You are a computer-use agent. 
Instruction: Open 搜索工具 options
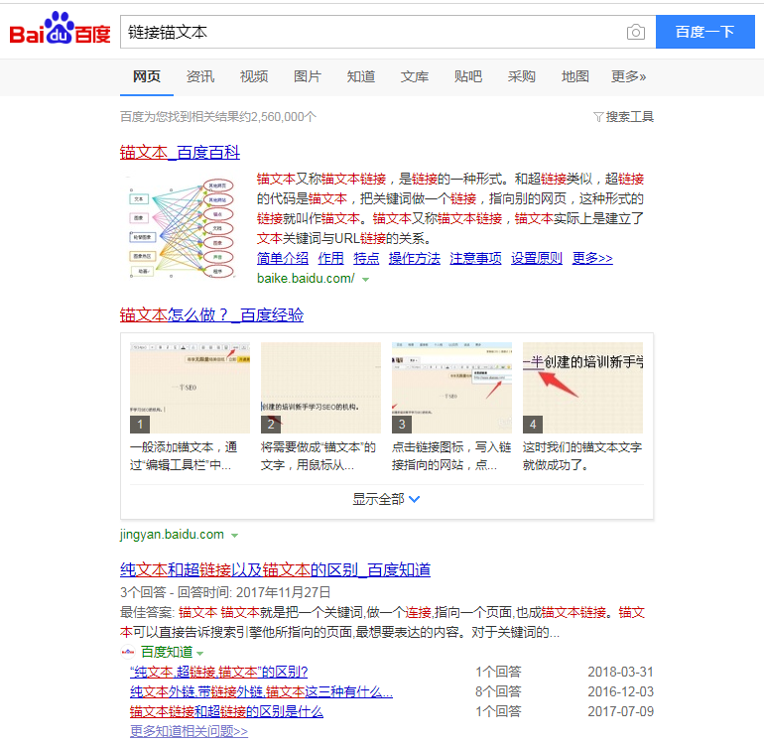[629, 117]
